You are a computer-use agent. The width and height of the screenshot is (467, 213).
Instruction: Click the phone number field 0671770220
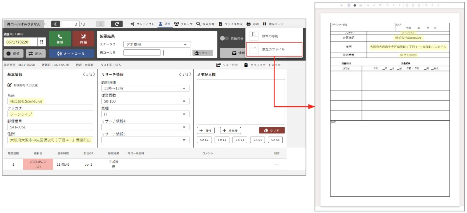[x=21, y=42]
